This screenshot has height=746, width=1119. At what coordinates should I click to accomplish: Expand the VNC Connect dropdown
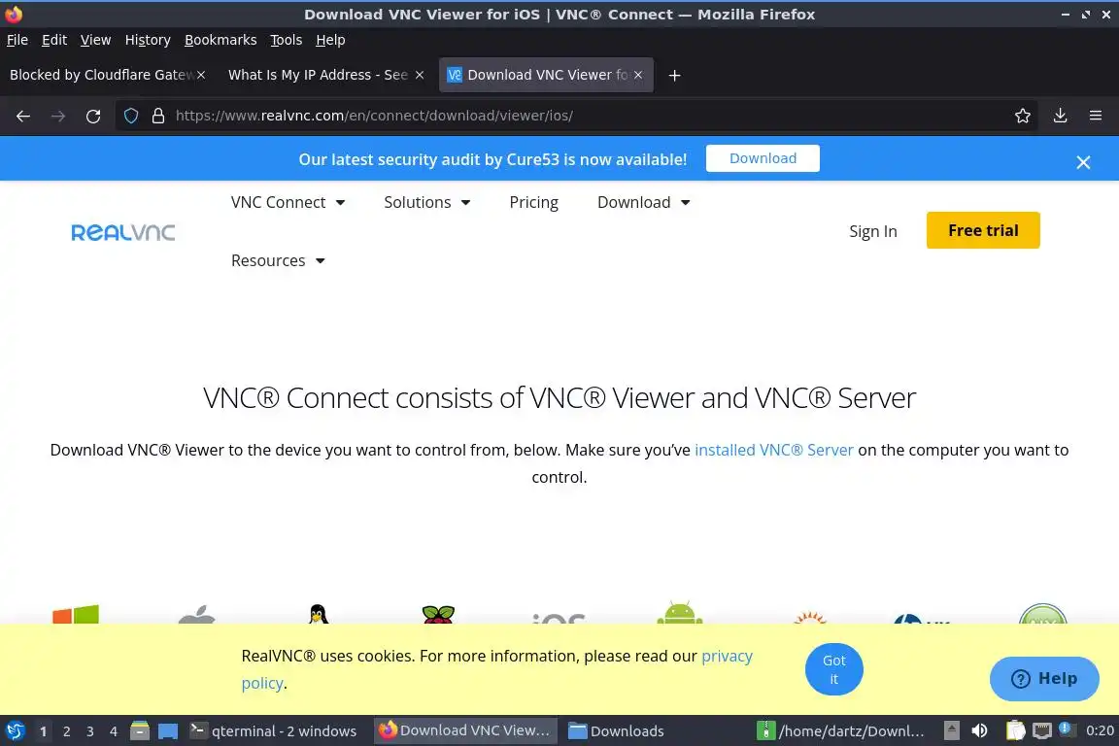coord(288,203)
